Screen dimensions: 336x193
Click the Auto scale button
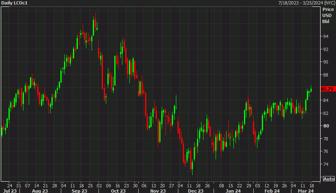click(x=329, y=179)
